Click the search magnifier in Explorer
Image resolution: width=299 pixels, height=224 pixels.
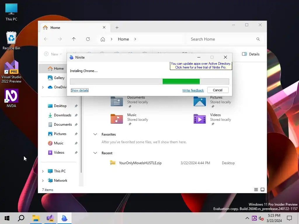coord(258,39)
